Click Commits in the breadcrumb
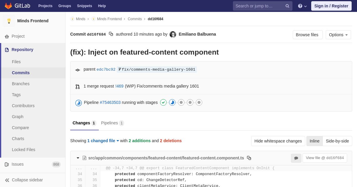This screenshot has height=187, width=357. click(135, 19)
